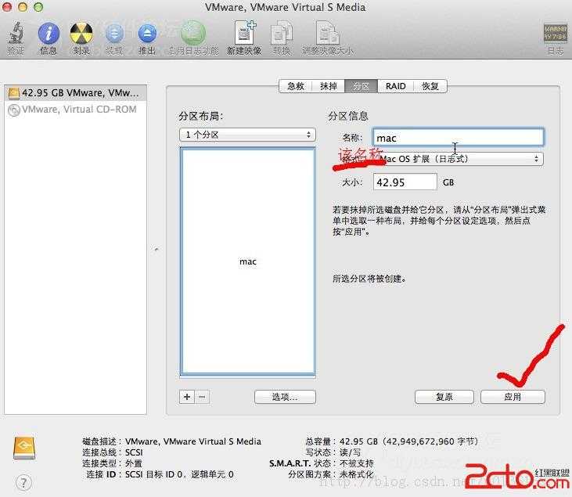The height and width of the screenshot is (497, 572).
Task: Click the sidebar splitter handle dot
Action: click(156, 250)
